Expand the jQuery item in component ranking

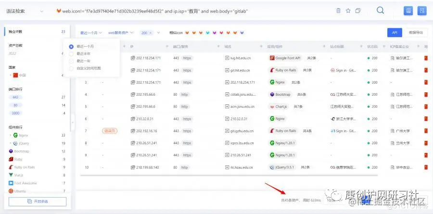pos(11,143)
